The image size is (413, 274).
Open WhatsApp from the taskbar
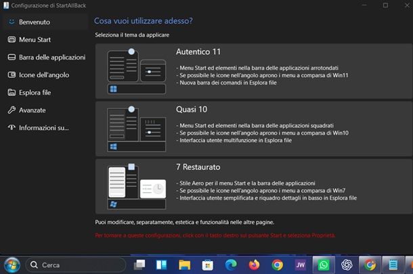324,265
